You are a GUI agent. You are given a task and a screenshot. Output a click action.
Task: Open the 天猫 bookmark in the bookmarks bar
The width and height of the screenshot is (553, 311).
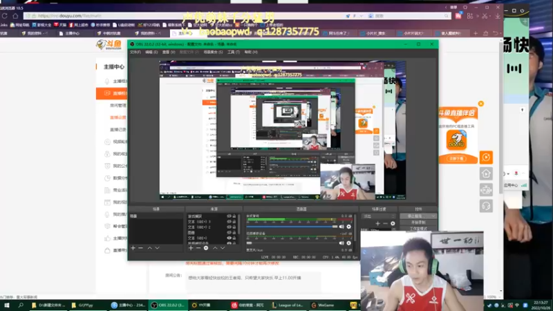60,25
